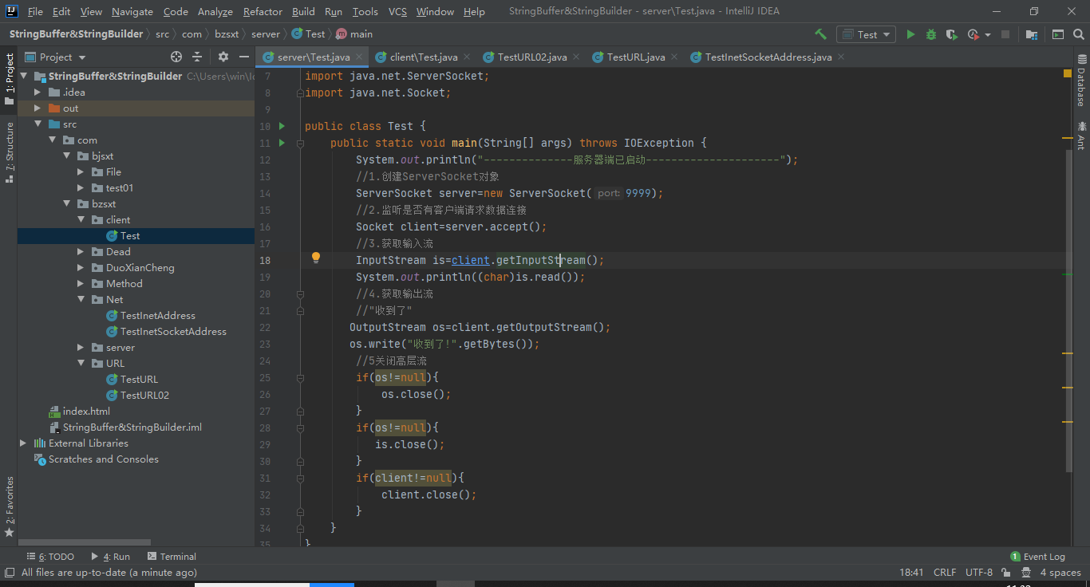The height and width of the screenshot is (587, 1090).
Task: Open Search Everywhere magnifier icon
Action: [1079, 34]
